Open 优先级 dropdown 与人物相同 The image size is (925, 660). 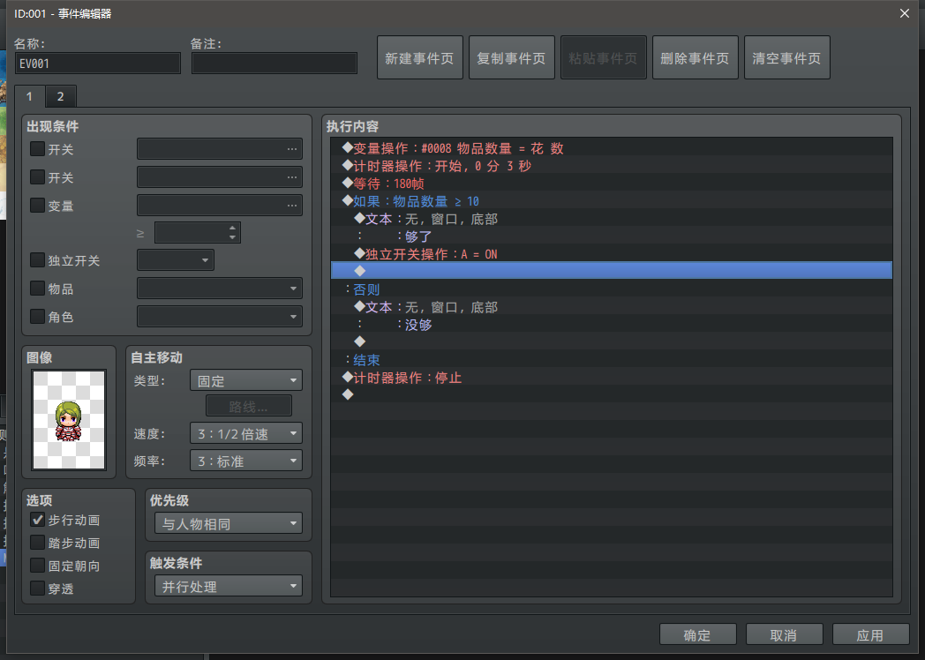pyautogui.click(x=229, y=523)
